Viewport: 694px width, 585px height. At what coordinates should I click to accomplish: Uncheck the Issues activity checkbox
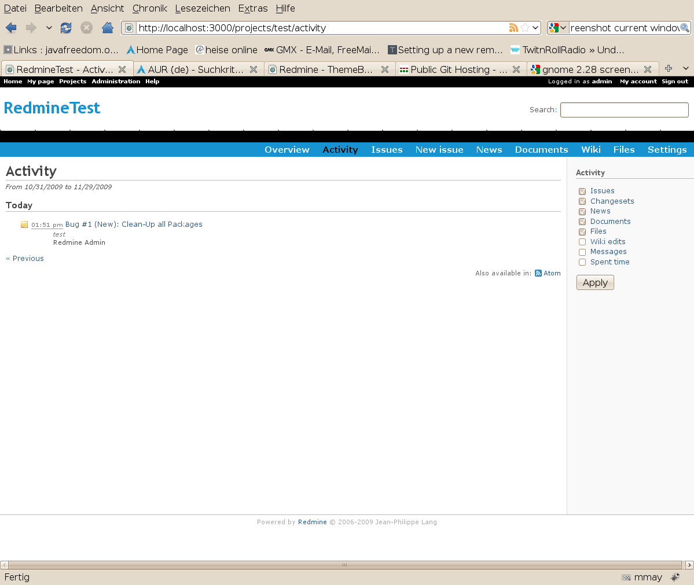[x=582, y=191]
